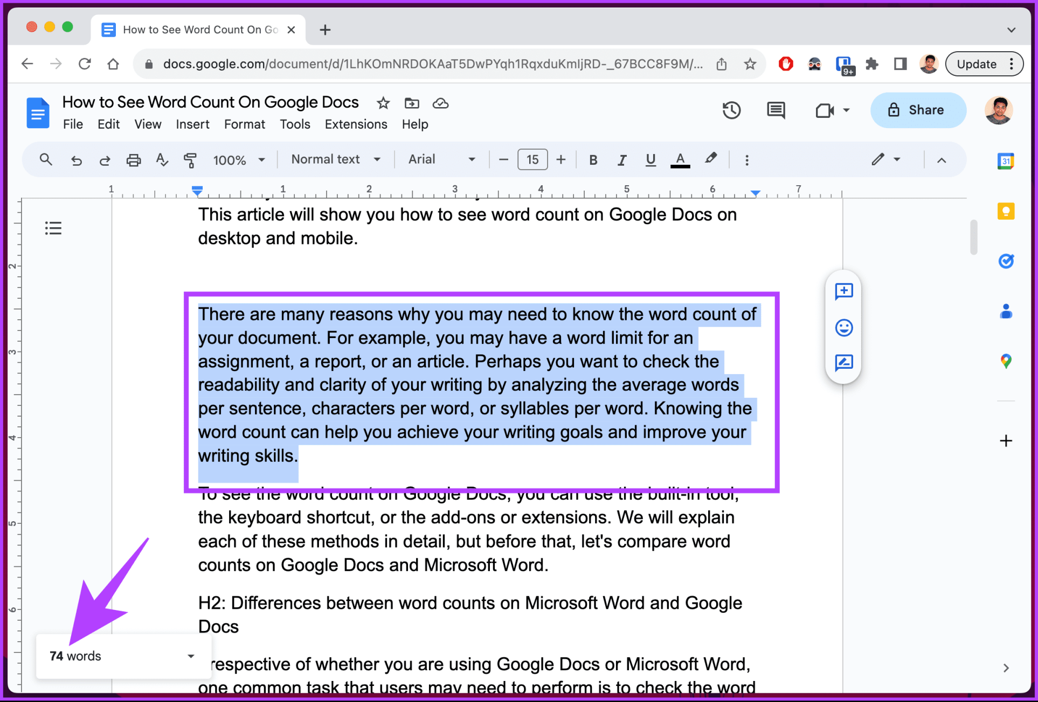Image resolution: width=1038 pixels, height=702 pixels.
Task: Click the Share button
Action: [917, 110]
